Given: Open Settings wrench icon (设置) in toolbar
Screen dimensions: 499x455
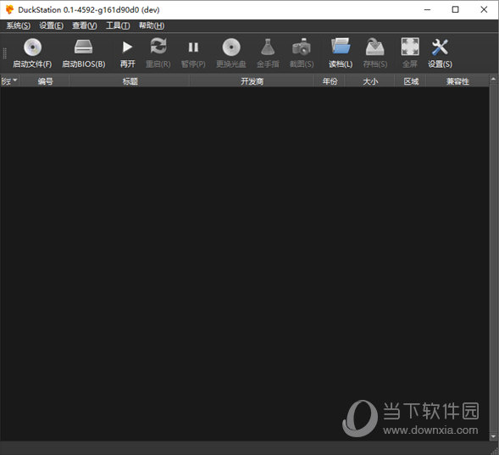Looking at the screenshot, I should point(440,47).
